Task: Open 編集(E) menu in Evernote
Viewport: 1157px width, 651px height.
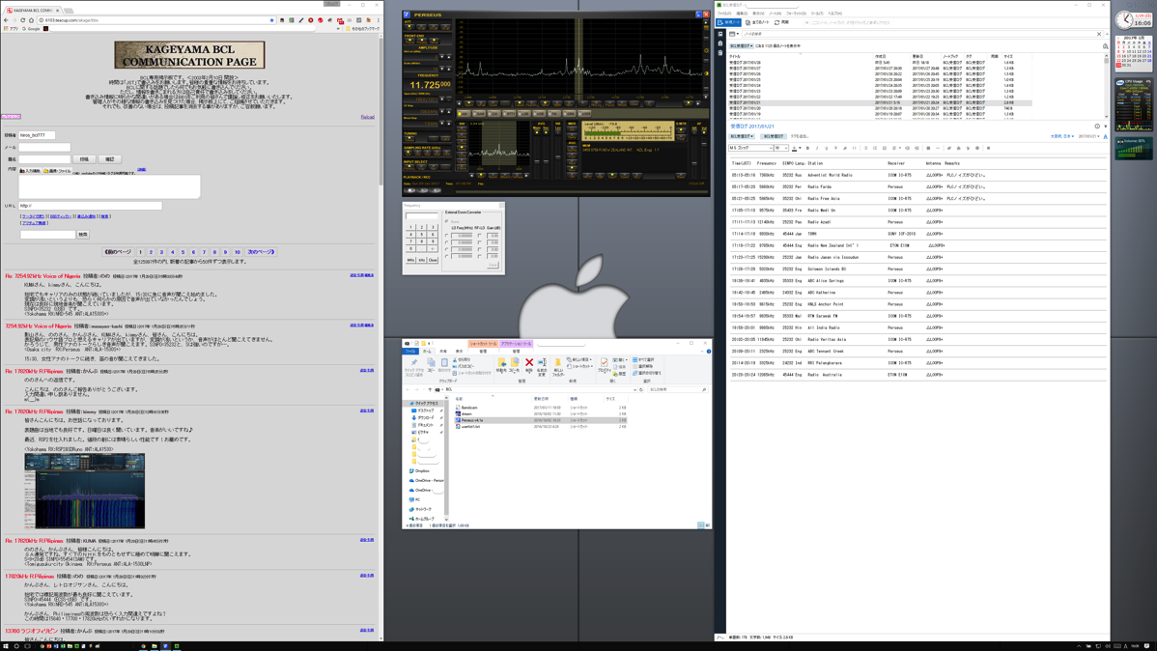Action: 742,14
